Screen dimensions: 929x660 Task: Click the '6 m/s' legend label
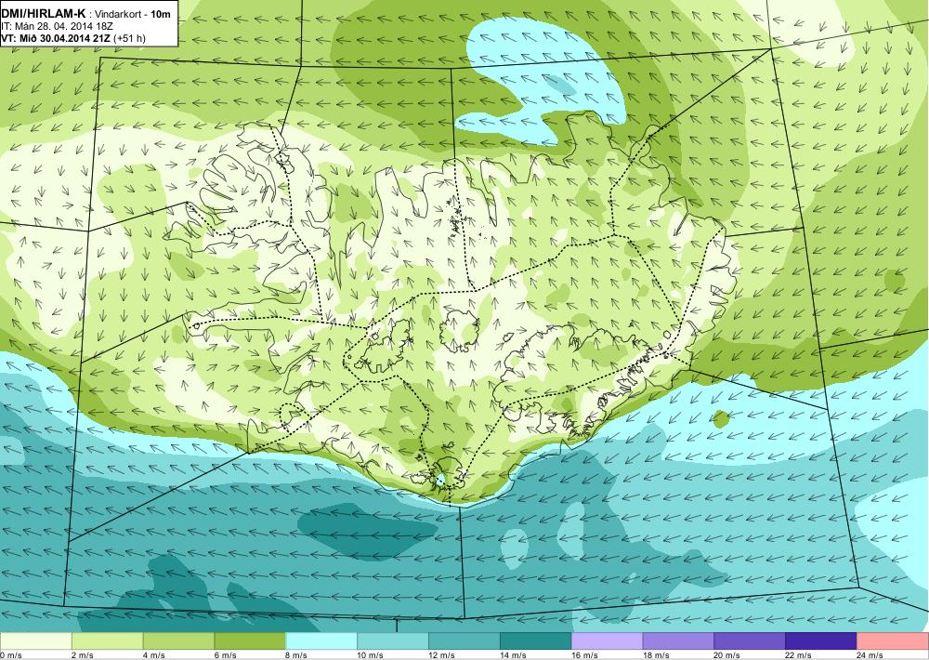tap(225, 655)
